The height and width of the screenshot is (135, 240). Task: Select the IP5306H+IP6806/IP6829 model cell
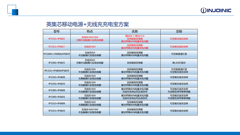(57, 54)
